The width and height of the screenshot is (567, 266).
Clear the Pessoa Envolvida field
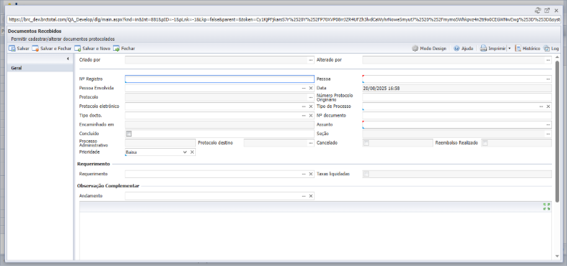310,88
